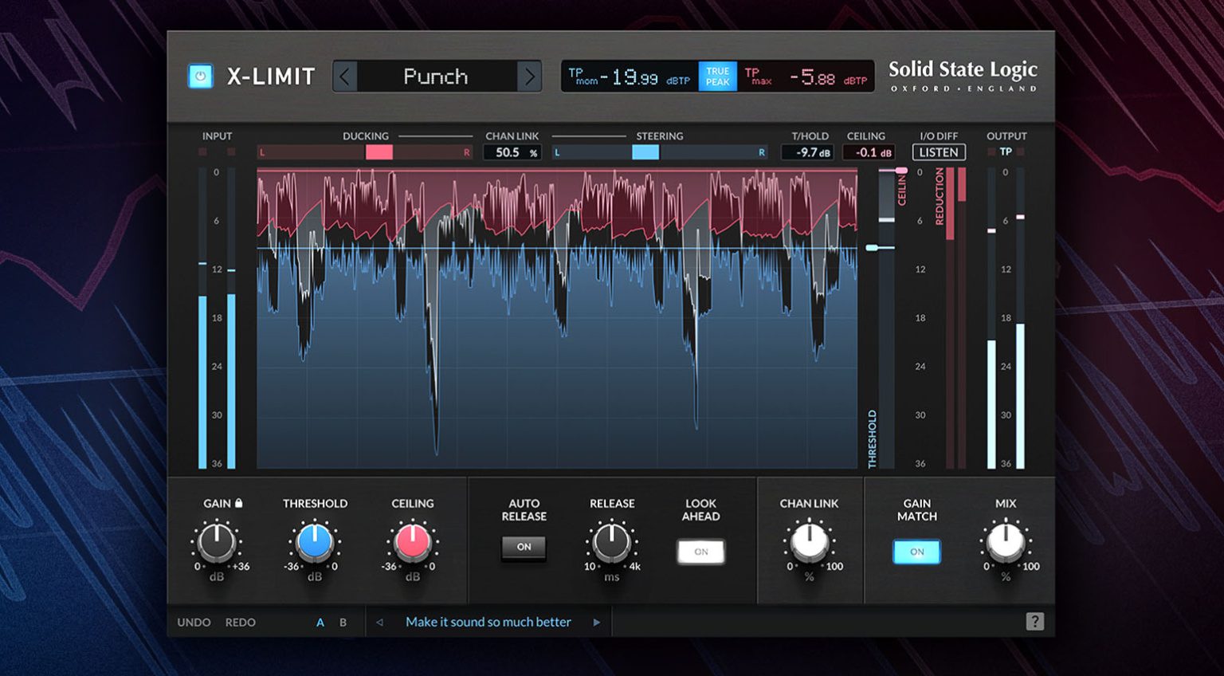Go back to the previous preset
The image size is (1224, 676).
coord(343,76)
